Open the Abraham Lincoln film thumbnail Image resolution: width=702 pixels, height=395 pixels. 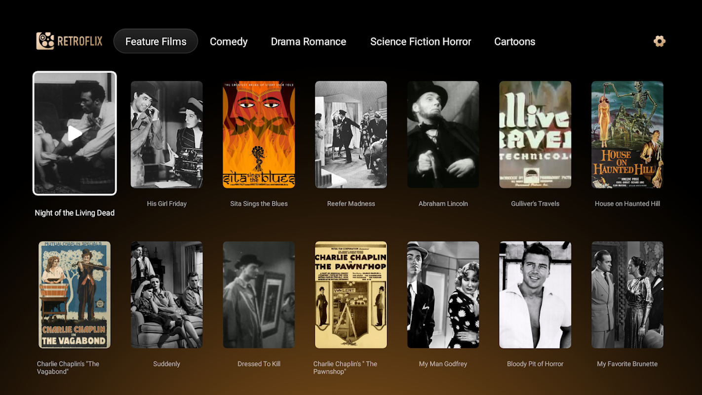coord(443,134)
